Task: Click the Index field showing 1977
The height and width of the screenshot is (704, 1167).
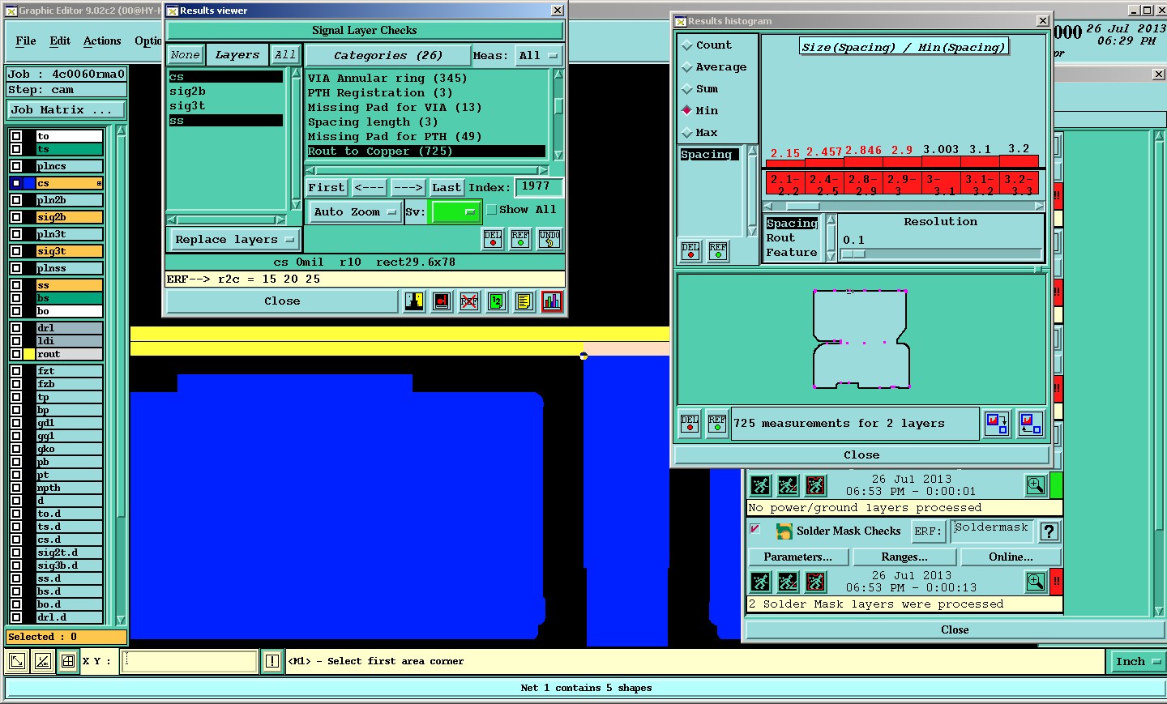Action: pos(538,187)
